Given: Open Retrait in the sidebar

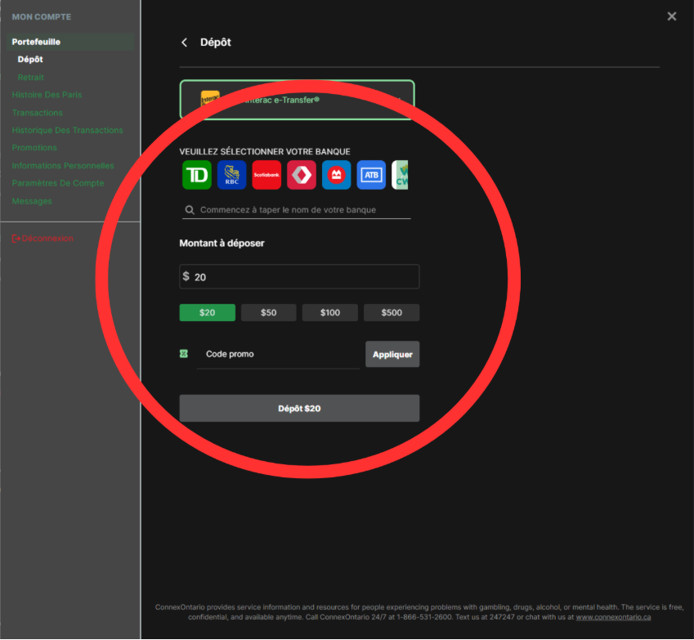Looking at the screenshot, I should pos(31,78).
